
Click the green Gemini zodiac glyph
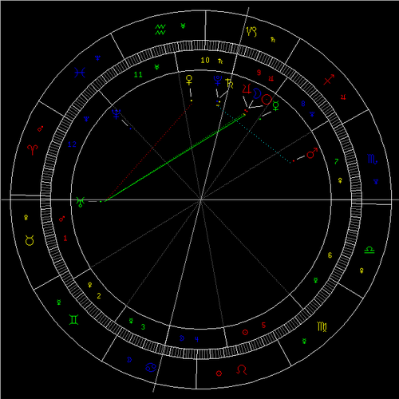[x=73, y=319]
